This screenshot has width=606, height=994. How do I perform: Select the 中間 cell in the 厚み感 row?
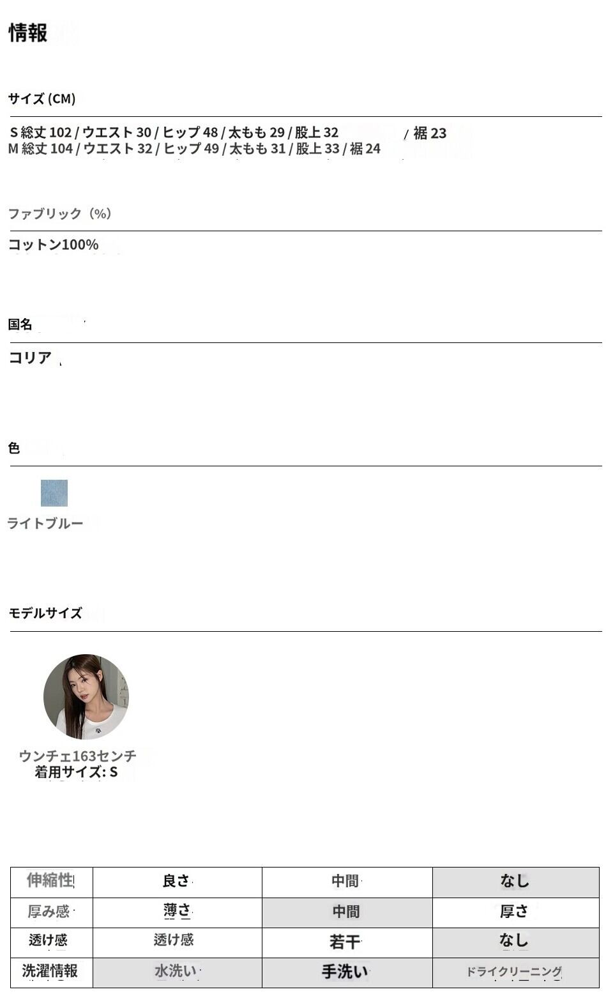point(347,912)
